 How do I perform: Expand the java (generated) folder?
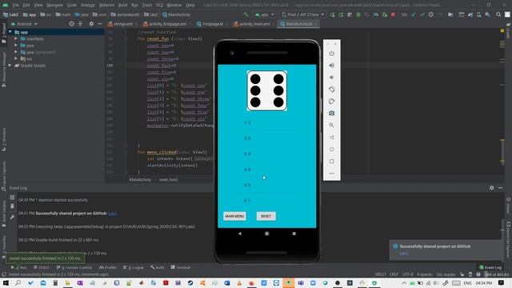point(16,52)
